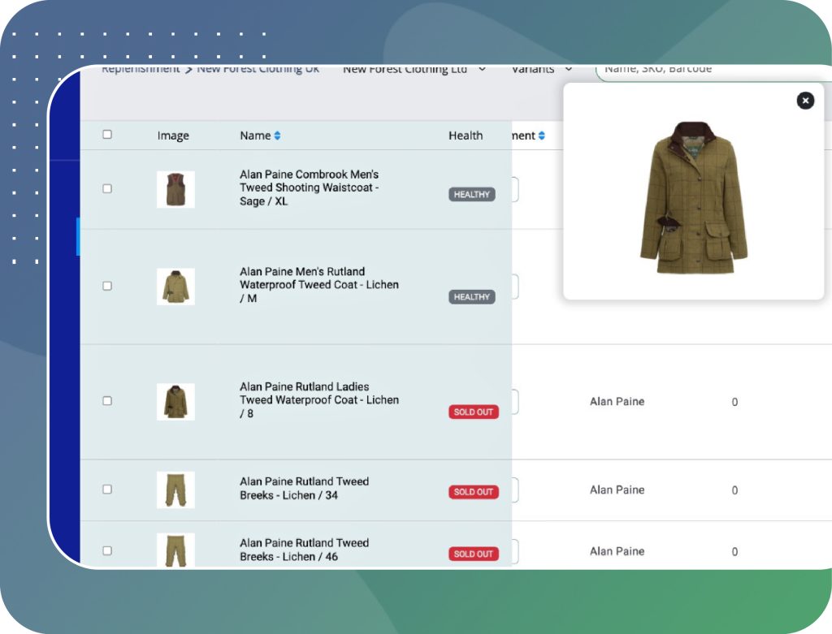Open the Men's Rutland Waterproof Coat thumbnail
This screenshot has height=634, width=832.
tap(175, 287)
